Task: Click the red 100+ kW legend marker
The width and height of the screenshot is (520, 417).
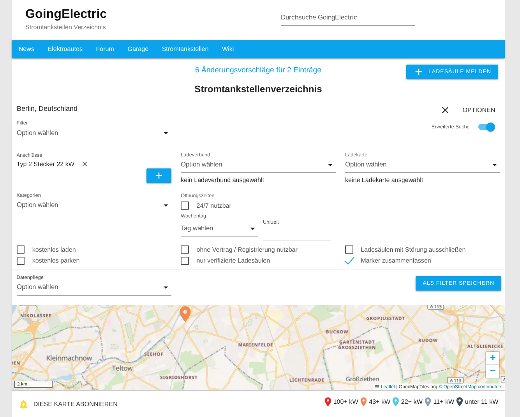Action: [x=328, y=402]
